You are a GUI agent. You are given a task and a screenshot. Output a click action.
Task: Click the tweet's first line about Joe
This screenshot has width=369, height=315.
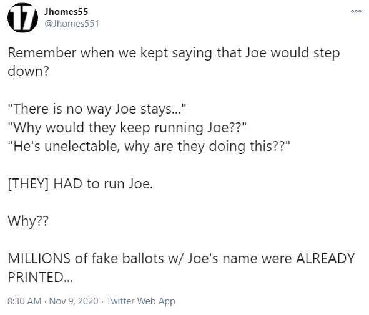point(174,53)
